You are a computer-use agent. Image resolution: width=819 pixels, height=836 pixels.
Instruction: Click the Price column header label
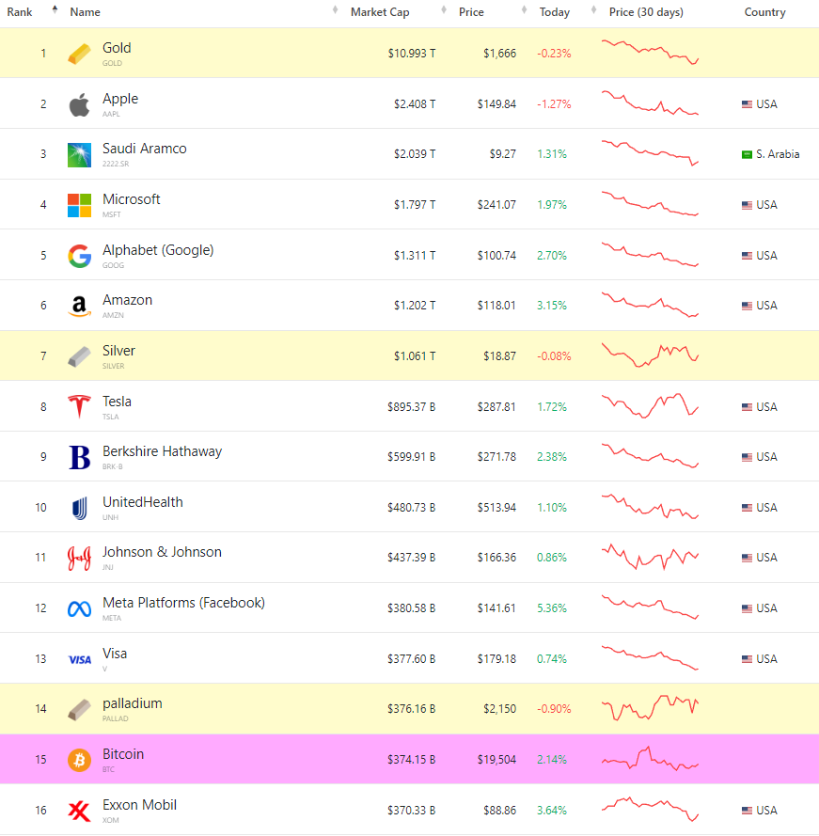pos(471,11)
